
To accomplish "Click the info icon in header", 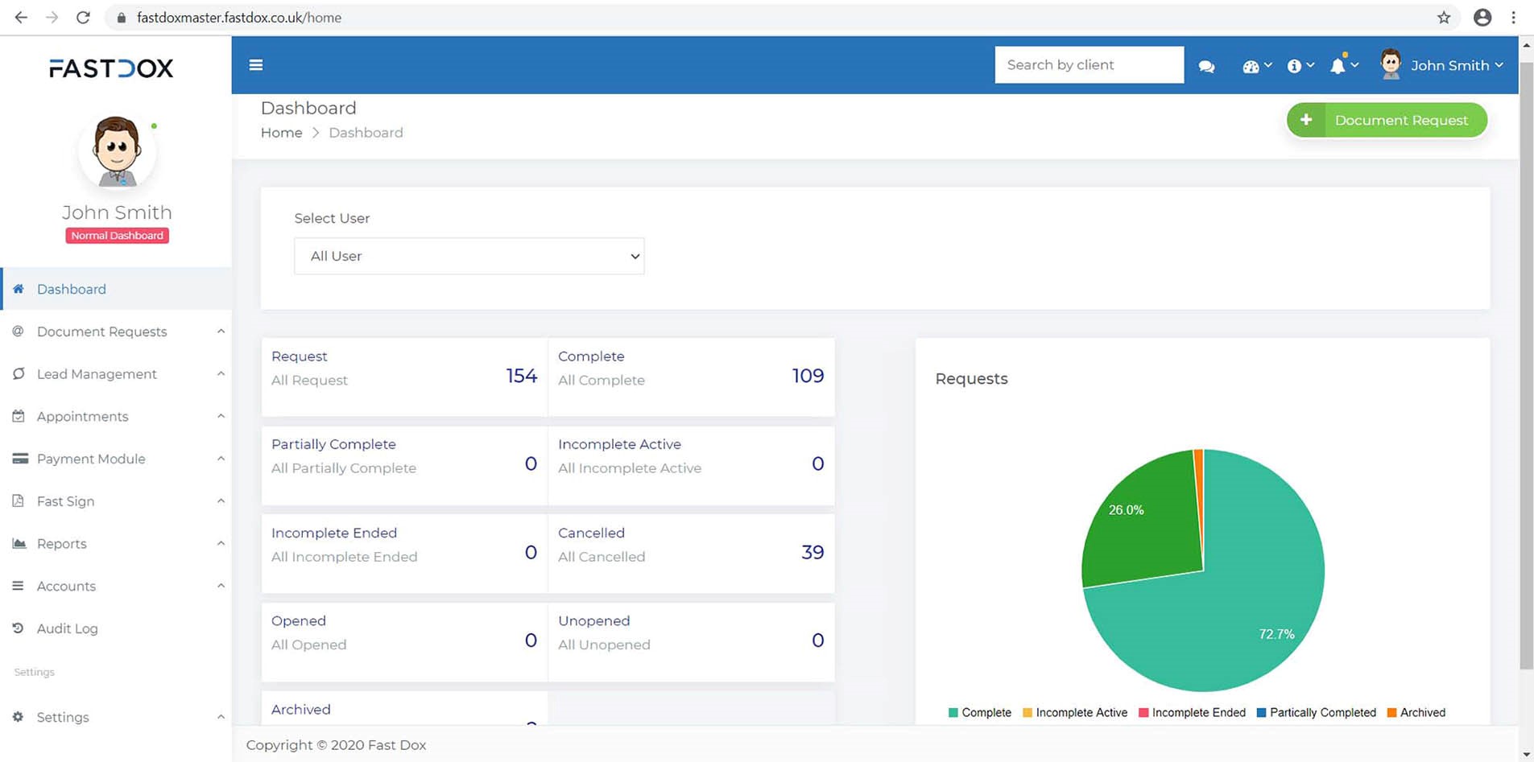I will (x=1299, y=66).
